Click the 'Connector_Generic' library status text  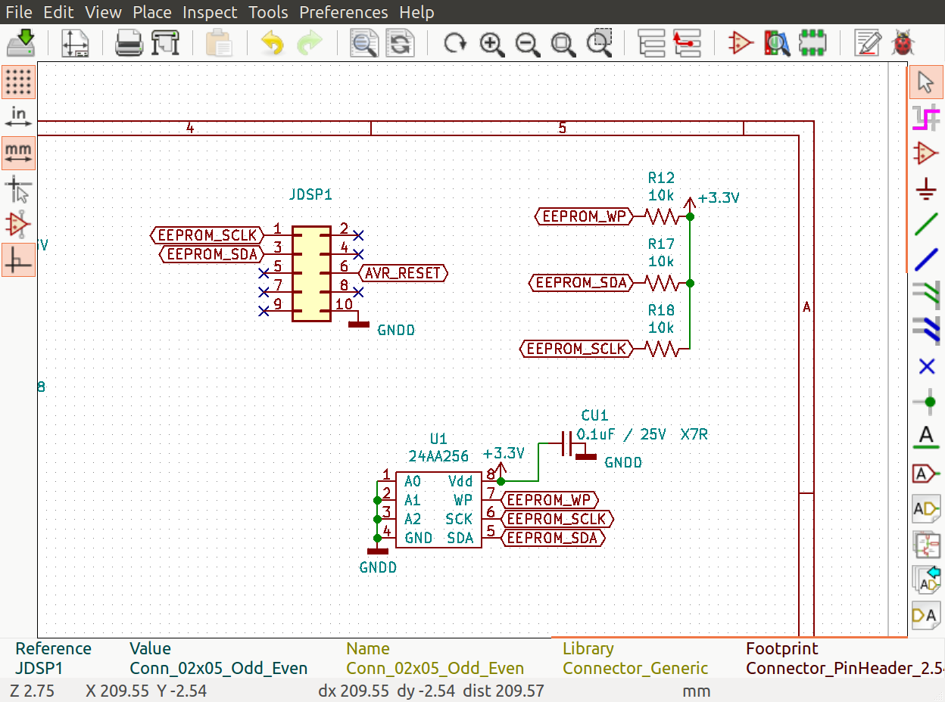click(x=635, y=669)
